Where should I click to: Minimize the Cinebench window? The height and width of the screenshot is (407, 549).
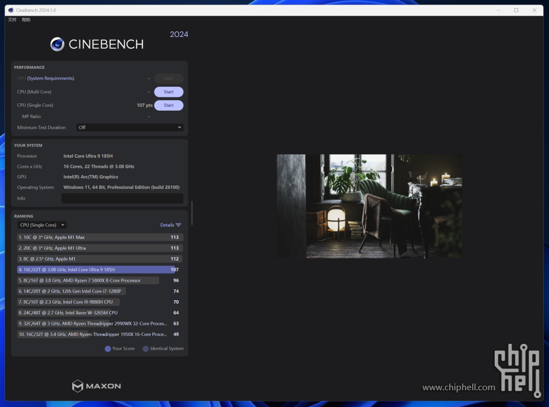pyautogui.click(x=498, y=10)
